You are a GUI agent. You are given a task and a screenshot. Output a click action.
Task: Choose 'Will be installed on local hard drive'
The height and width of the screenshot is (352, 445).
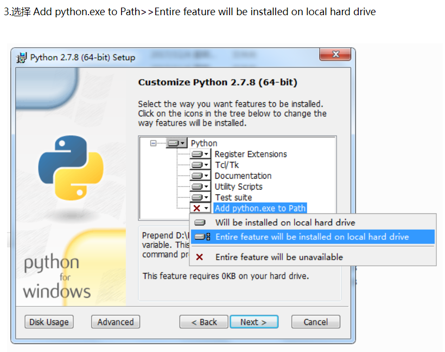pyautogui.click(x=313, y=223)
